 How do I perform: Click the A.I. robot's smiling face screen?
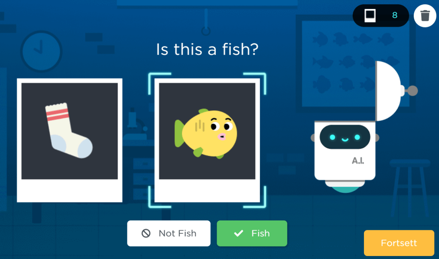345,137
